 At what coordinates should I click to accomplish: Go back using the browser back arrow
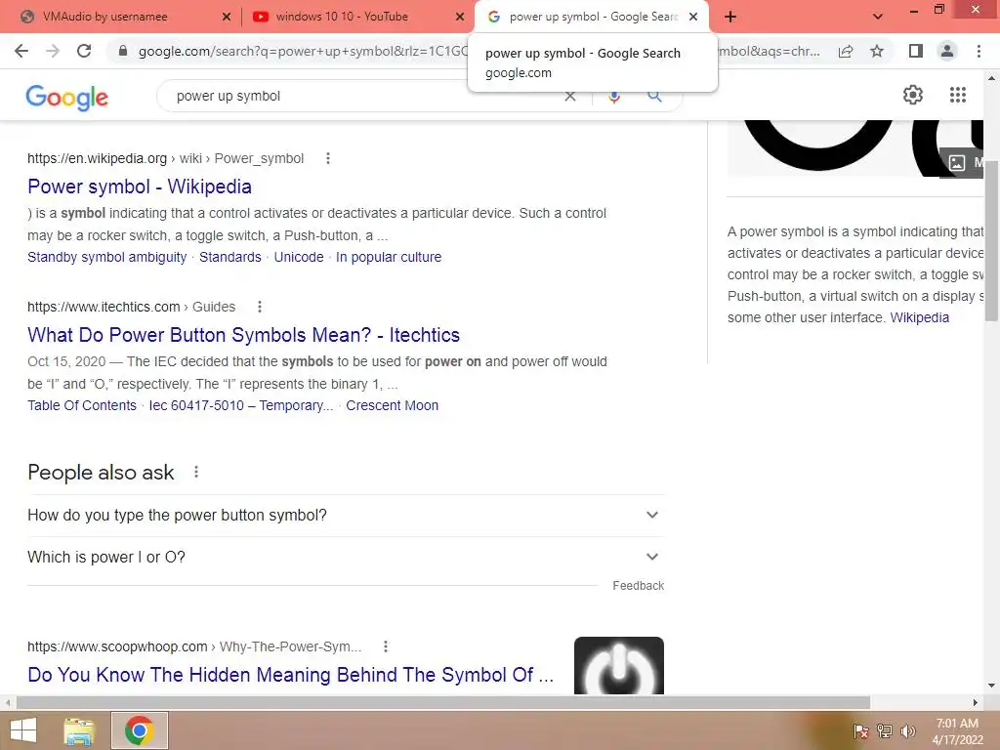click(21, 51)
